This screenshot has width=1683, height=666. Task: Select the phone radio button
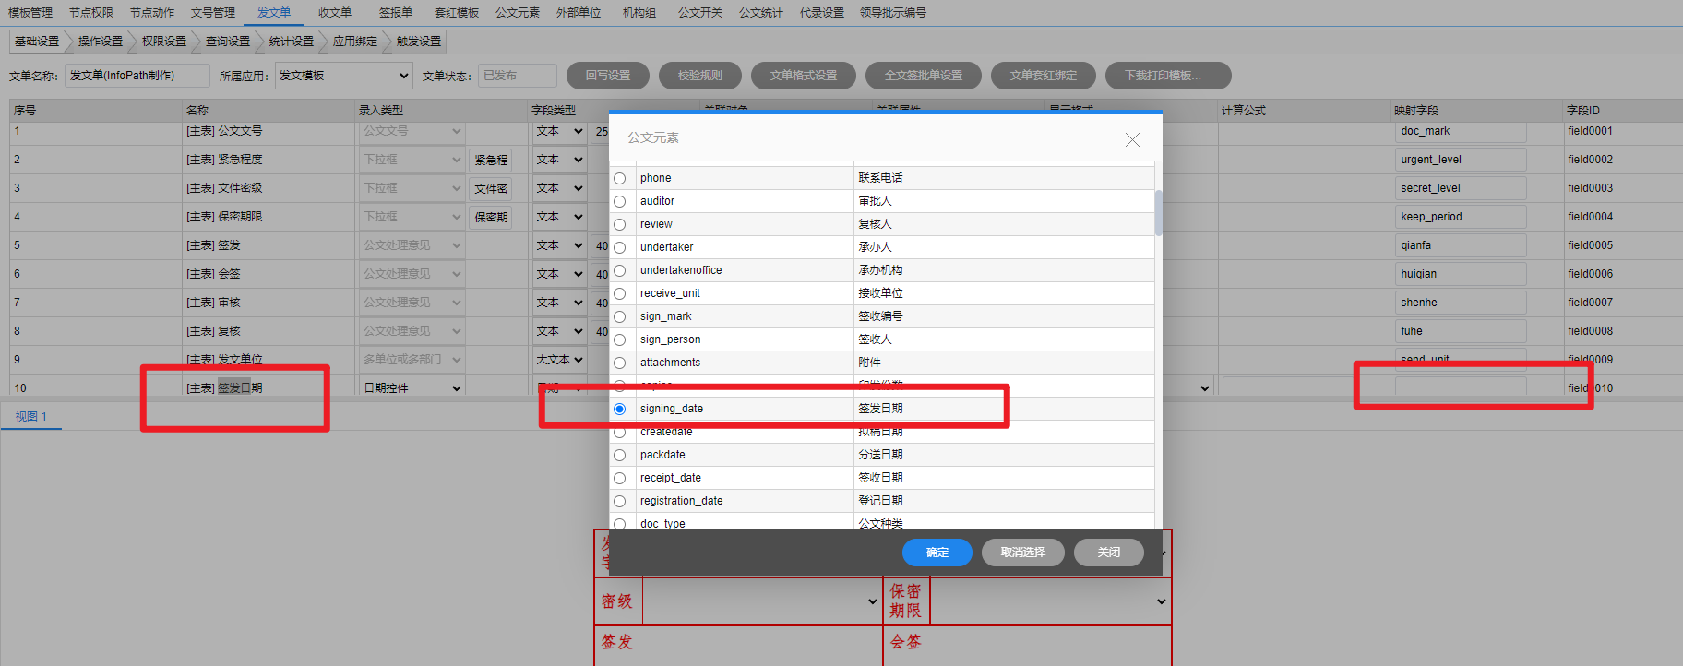point(620,178)
